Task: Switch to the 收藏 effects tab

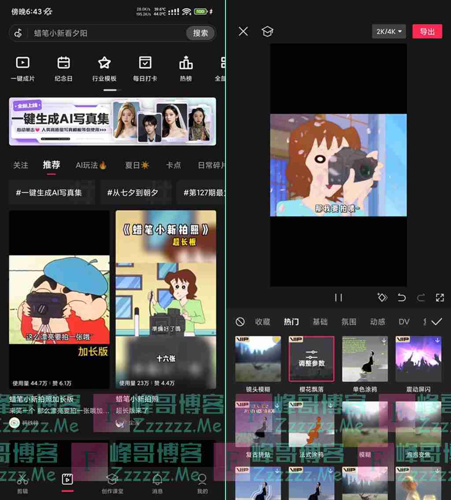Action: (262, 322)
